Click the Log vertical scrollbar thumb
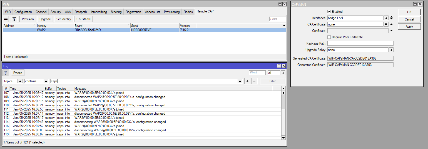Image resolution: width=428 pixels, height=149 pixels. pyautogui.click(x=283, y=102)
